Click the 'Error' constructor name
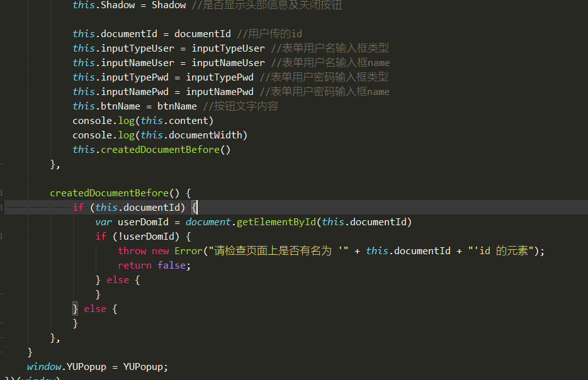The width and height of the screenshot is (588, 380). point(188,251)
